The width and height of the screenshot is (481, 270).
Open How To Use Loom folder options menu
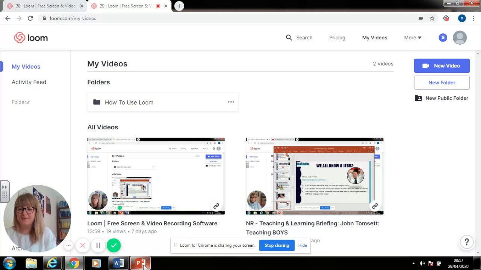(231, 102)
